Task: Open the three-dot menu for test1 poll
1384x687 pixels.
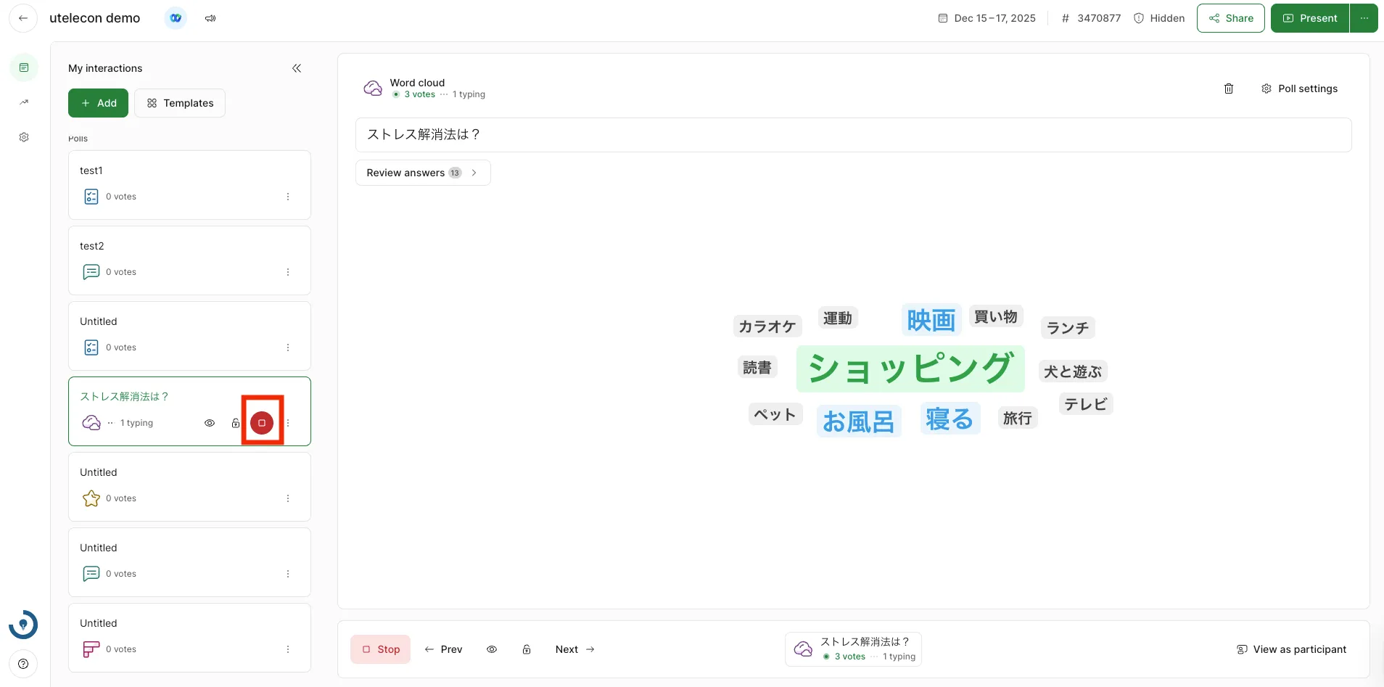Action: [x=288, y=197]
